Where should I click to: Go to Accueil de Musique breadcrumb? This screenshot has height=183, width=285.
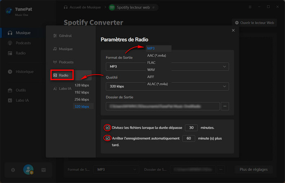point(83,7)
